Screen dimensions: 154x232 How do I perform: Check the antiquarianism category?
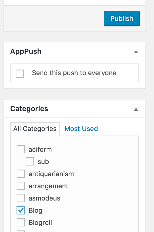pos(21,174)
